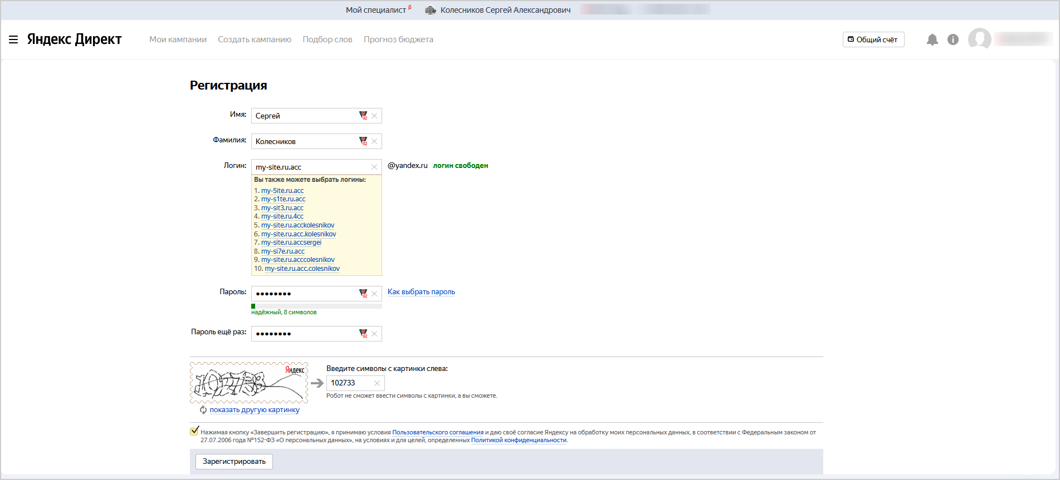This screenshot has width=1060, height=480.
Task: Clear the Логин field
Action: point(374,167)
